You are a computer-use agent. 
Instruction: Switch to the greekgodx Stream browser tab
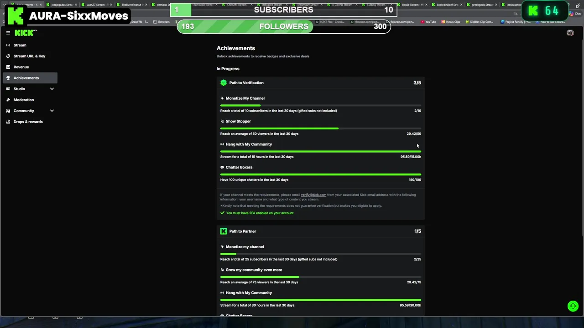[x=482, y=5]
